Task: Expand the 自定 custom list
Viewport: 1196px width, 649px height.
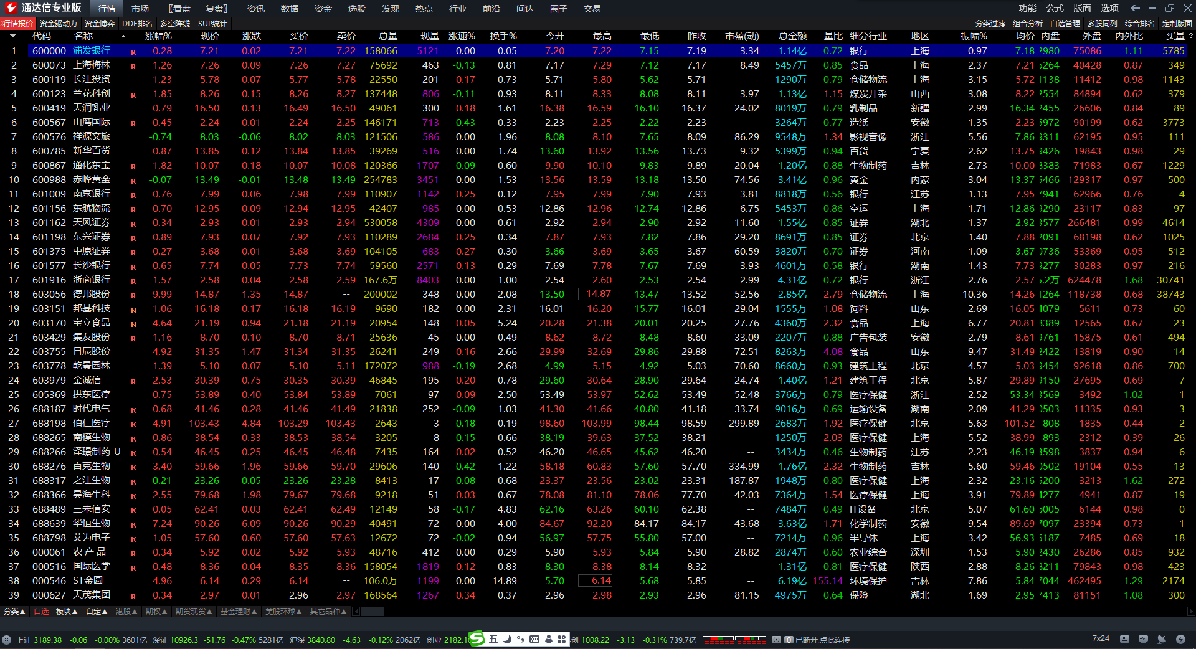Action: click(97, 612)
